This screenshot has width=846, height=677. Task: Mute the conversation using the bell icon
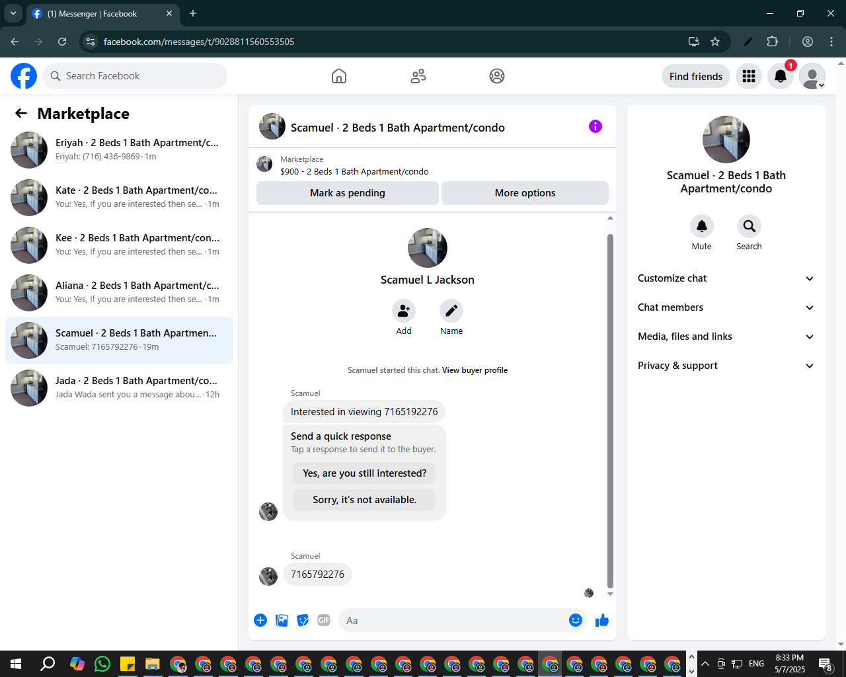coord(702,226)
